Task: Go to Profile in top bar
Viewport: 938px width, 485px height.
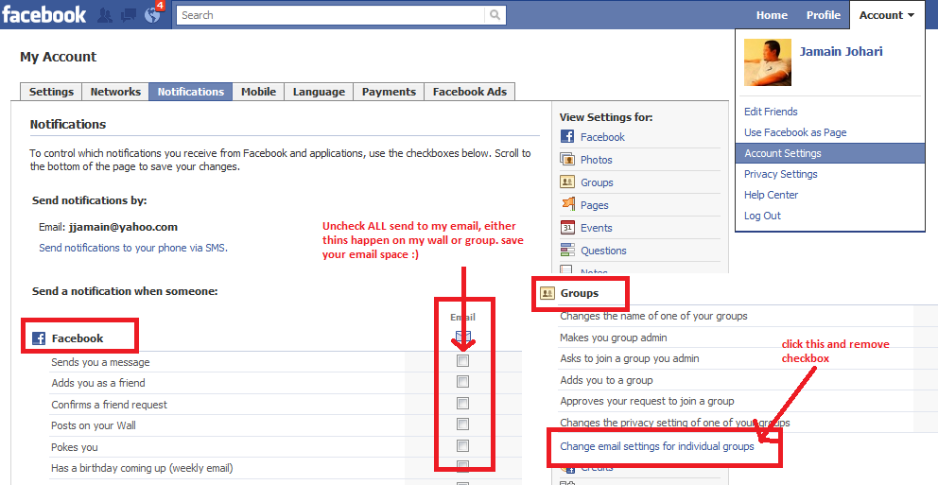Action: pyautogui.click(x=824, y=15)
